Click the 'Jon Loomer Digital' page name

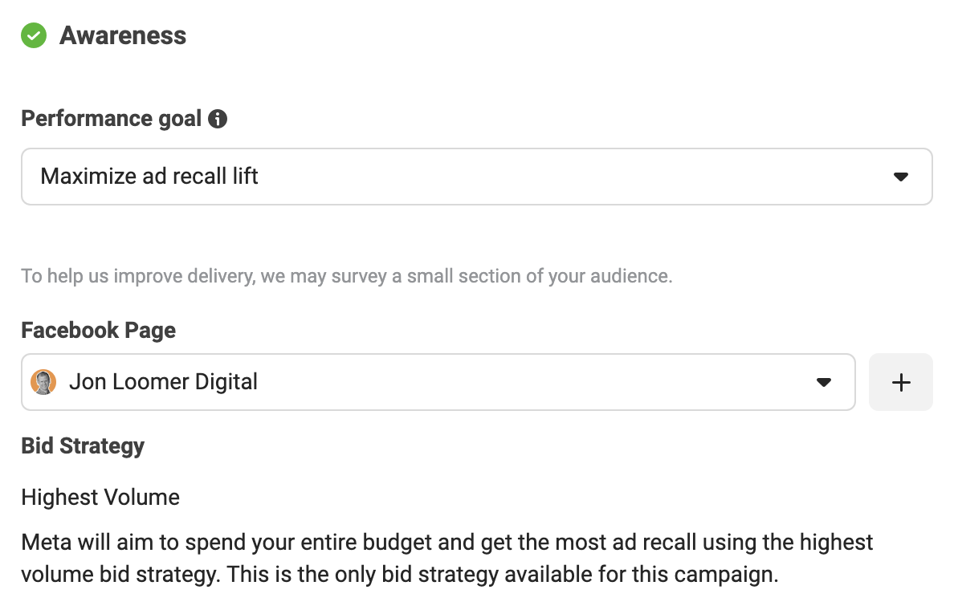coord(163,382)
